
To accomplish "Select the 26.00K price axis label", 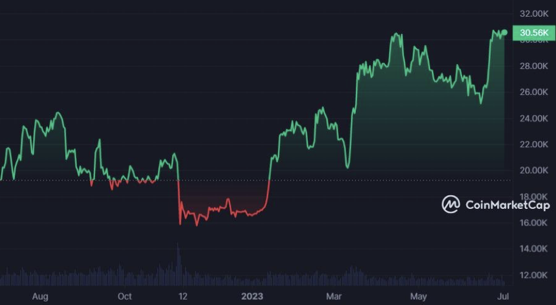I will (x=533, y=92).
